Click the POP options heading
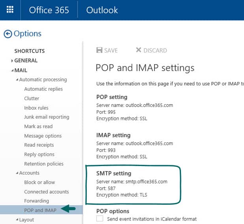 tap(113, 211)
